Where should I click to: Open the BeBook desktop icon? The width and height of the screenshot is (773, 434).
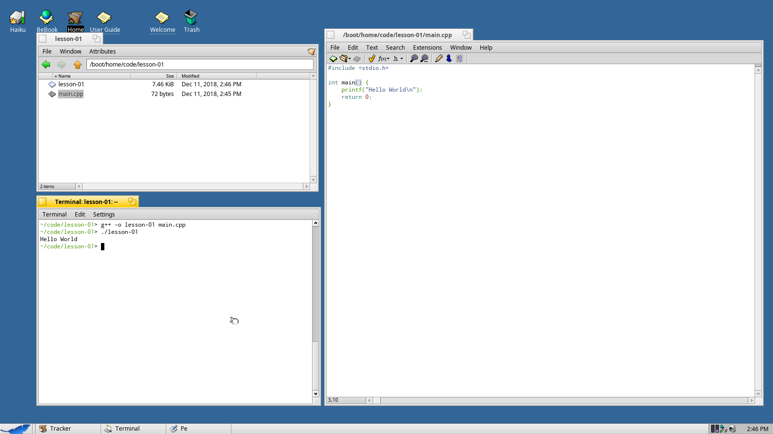coord(47,17)
